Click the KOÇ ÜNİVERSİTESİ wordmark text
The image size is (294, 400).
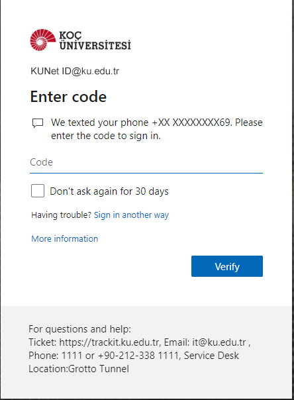pyautogui.click(x=95, y=40)
